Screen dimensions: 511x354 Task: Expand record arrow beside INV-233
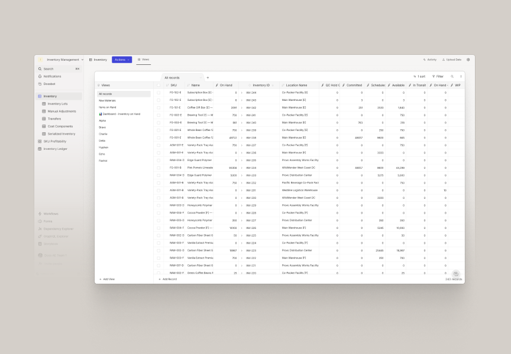(x=242, y=175)
